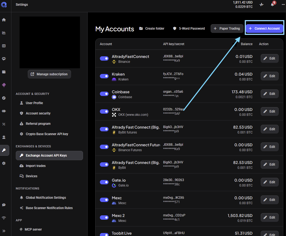The width and height of the screenshot is (286, 236).
Task: Click the settings gear sidebar icon
Action: click(x=4, y=163)
